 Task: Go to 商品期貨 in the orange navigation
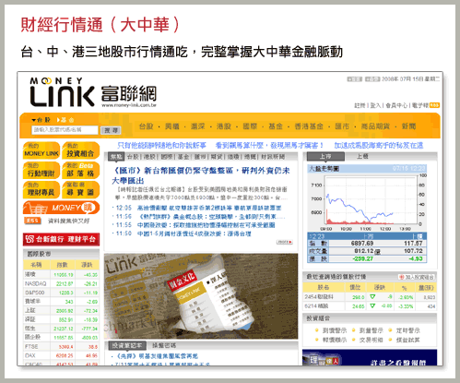coord(375,126)
